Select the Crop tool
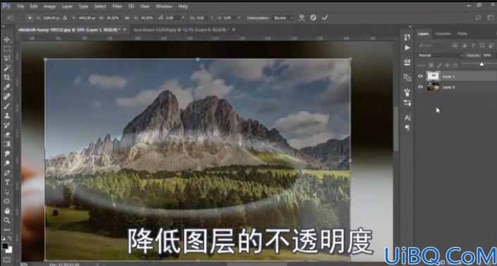The height and width of the screenshot is (266, 497). tap(6, 77)
